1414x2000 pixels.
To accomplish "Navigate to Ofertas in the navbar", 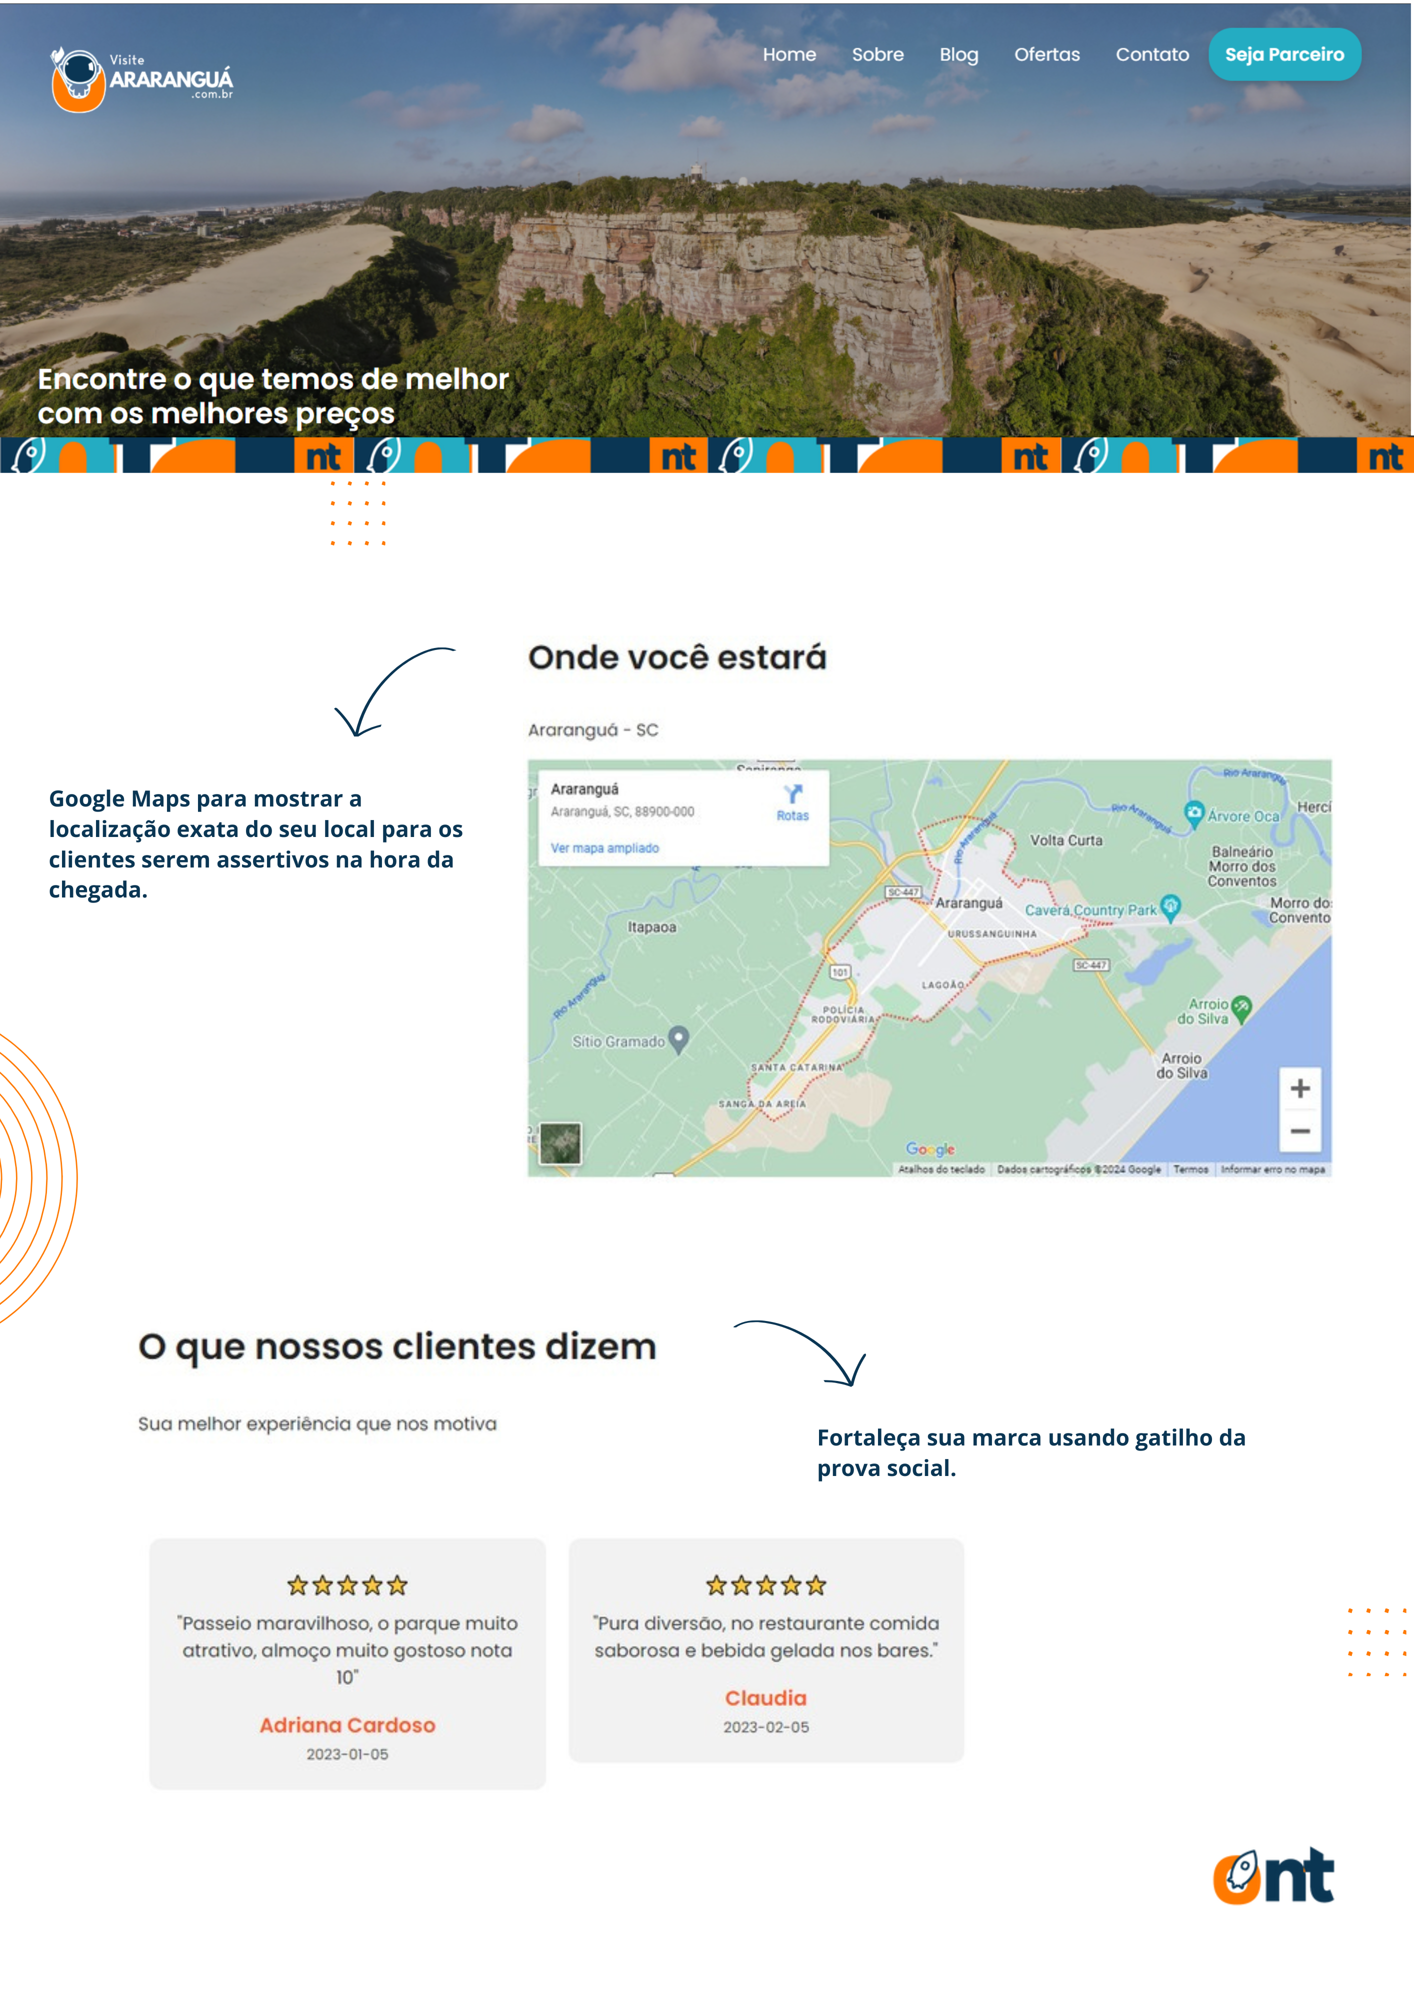I will (x=1046, y=55).
